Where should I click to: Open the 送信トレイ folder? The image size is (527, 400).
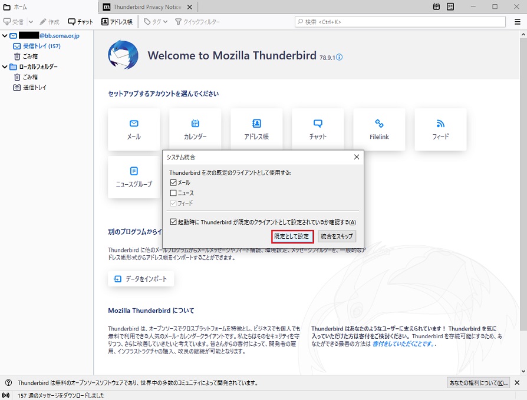pyautogui.click(x=30, y=88)
